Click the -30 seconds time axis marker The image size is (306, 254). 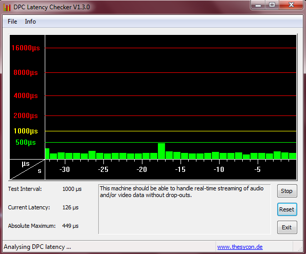coord(65,169)
